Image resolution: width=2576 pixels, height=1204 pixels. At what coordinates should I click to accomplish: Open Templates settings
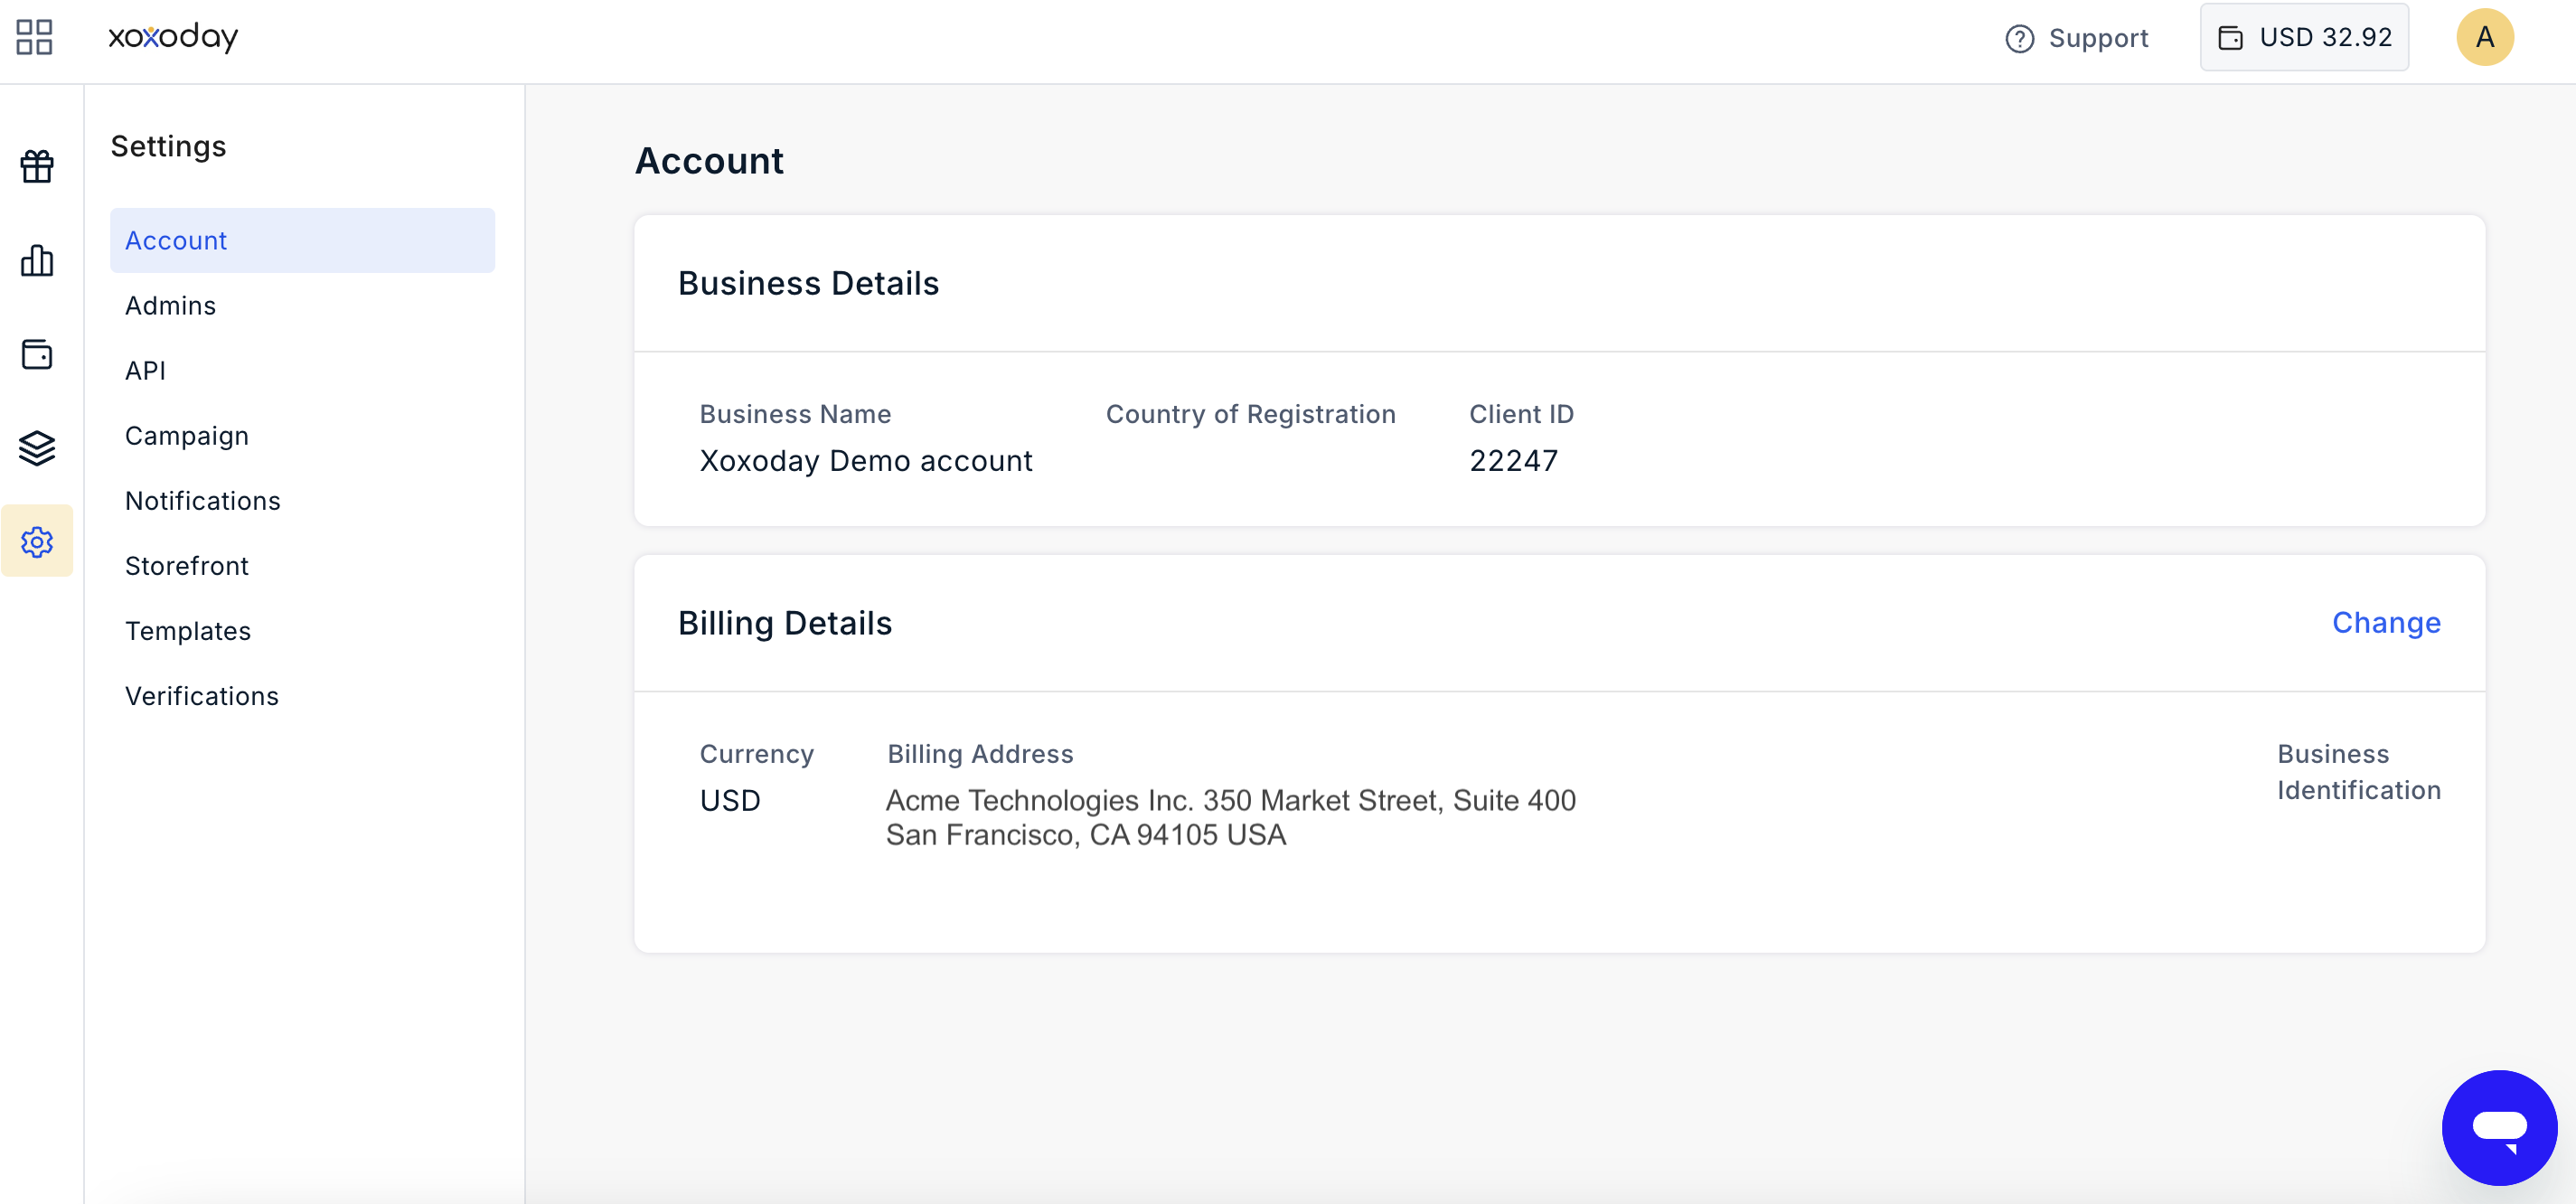point(187,631)
